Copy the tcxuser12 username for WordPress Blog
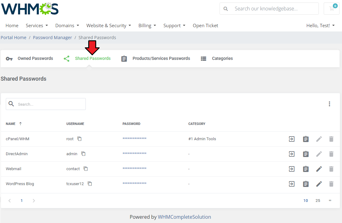 pos(90,184)
